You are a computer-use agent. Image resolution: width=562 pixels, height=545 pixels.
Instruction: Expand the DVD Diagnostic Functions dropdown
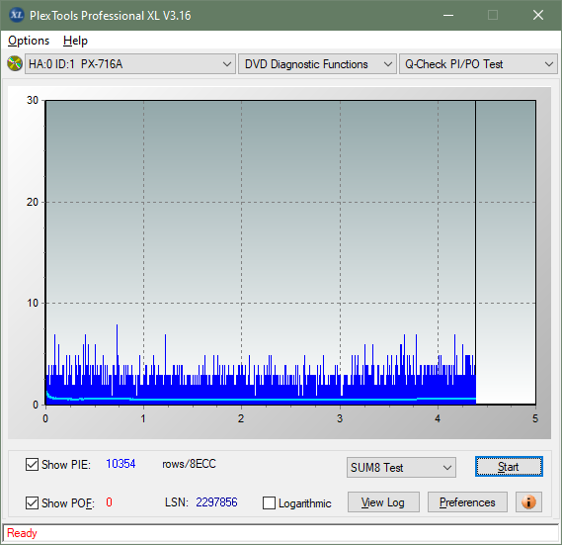pos(317,64)
